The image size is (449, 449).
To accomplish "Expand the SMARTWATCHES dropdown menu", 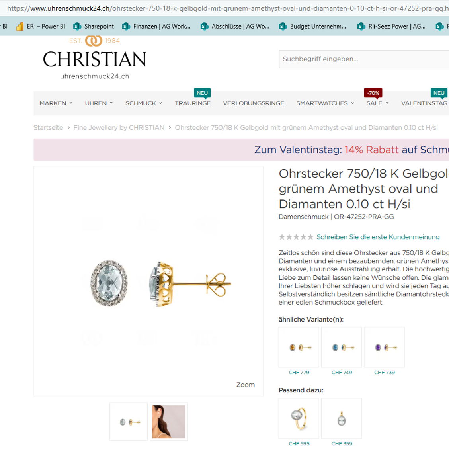I will (325, 103).
